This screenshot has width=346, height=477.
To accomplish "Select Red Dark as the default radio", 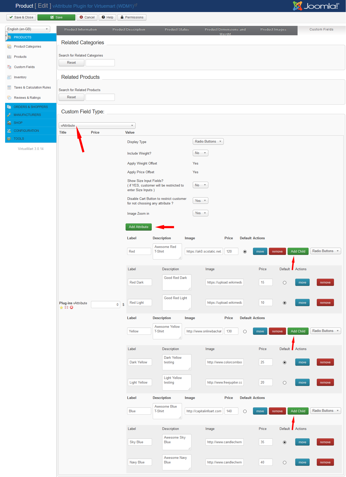I will point(284,283).
